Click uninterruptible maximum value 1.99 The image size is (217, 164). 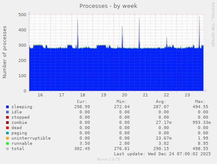[203, 138]
